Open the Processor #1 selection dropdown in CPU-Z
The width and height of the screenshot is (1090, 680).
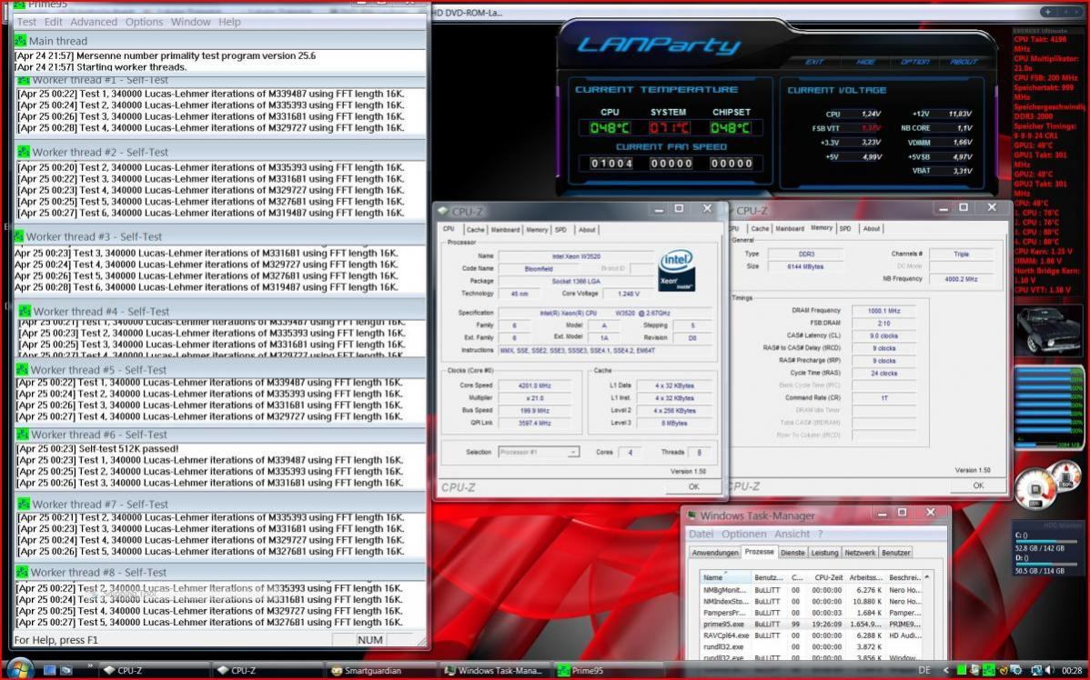(x=539, y=452)
